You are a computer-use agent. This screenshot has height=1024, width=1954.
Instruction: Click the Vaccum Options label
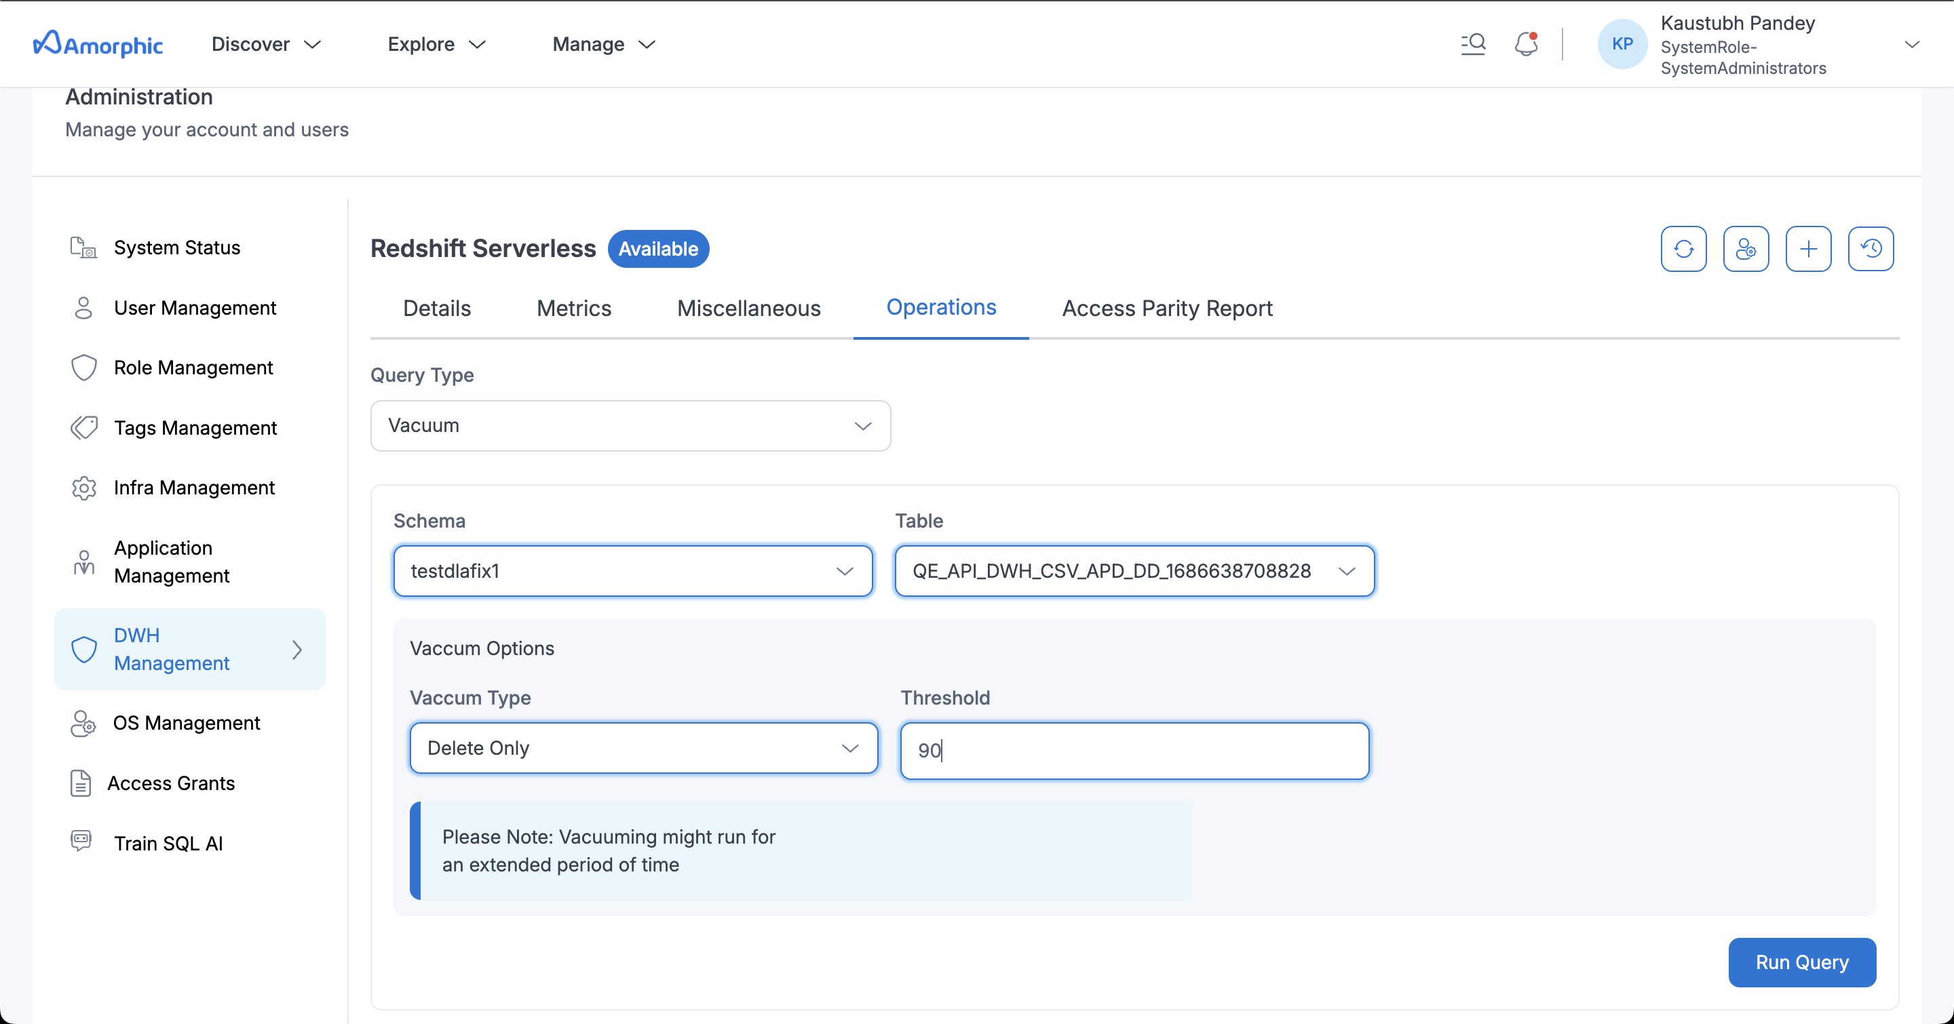tap(482, 648)
